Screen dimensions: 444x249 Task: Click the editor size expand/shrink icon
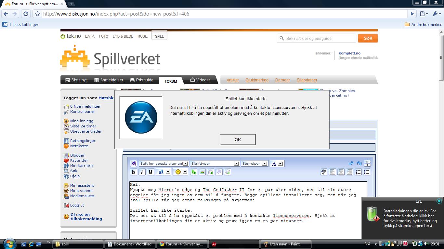(x=367, y=163)
